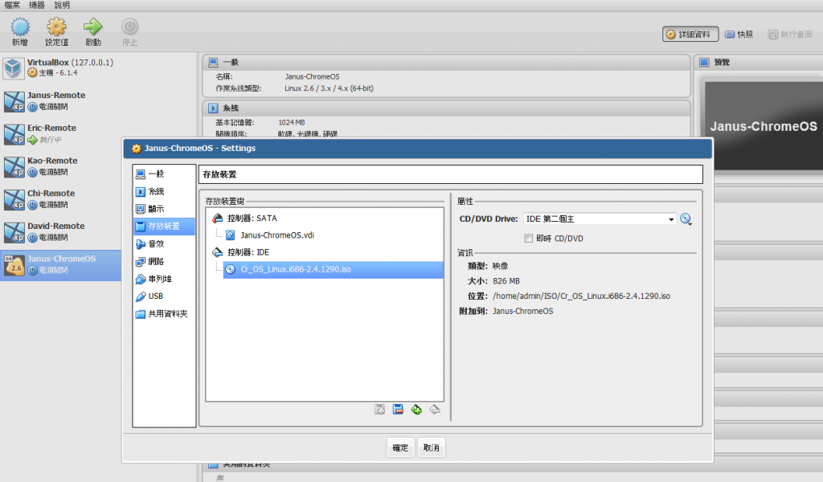Click the remove attachment icon
The width and height of the screenshot is (823, 482).
(435, 410)
